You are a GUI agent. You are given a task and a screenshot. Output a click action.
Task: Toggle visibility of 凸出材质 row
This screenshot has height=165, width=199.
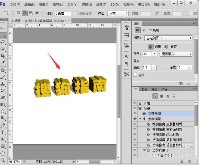pyautogui.click(x=135, y=134)
